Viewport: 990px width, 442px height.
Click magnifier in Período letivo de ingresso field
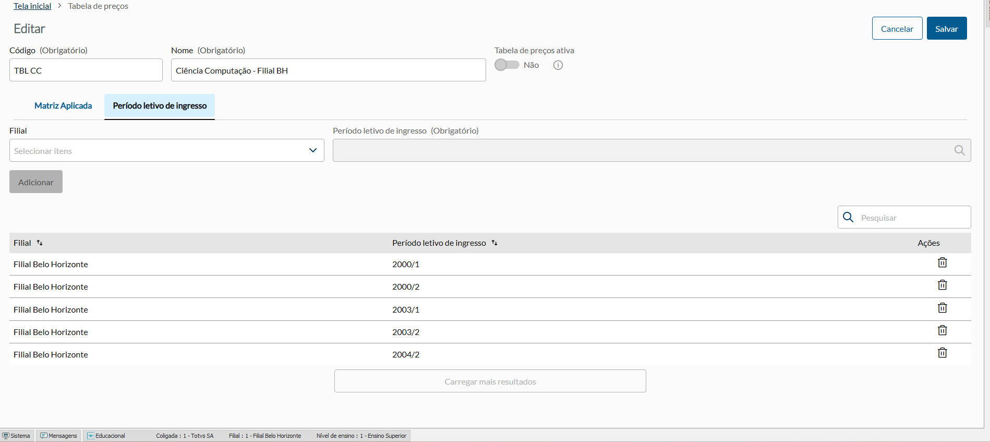pyautogui.click(x=959, y=150)
